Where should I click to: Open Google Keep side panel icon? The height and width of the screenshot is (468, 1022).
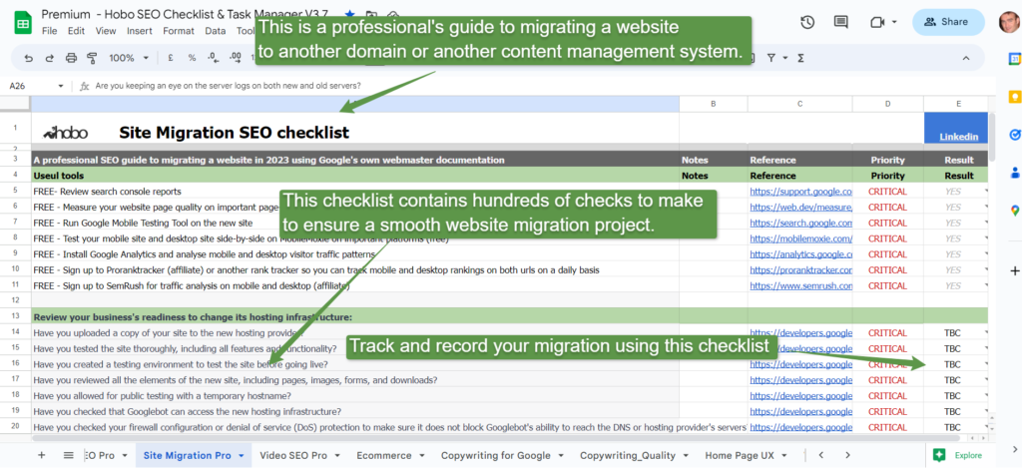(x=1014, y=97)
